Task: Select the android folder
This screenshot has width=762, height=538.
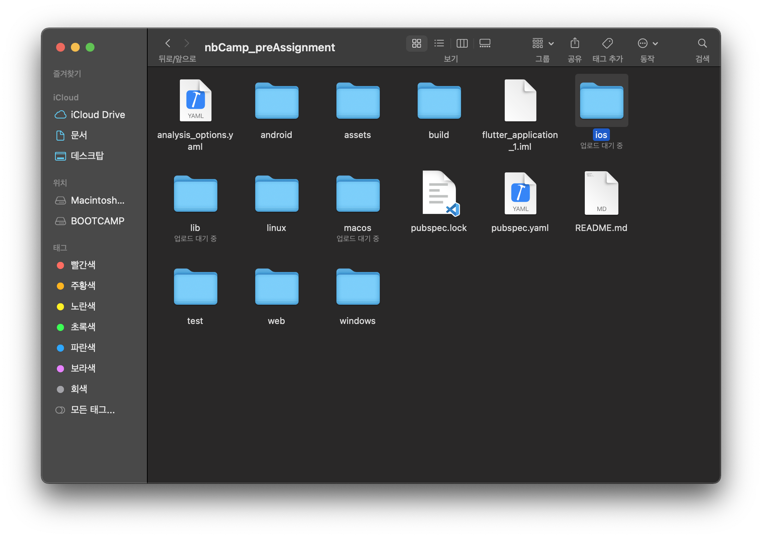Action: (277, 100)
